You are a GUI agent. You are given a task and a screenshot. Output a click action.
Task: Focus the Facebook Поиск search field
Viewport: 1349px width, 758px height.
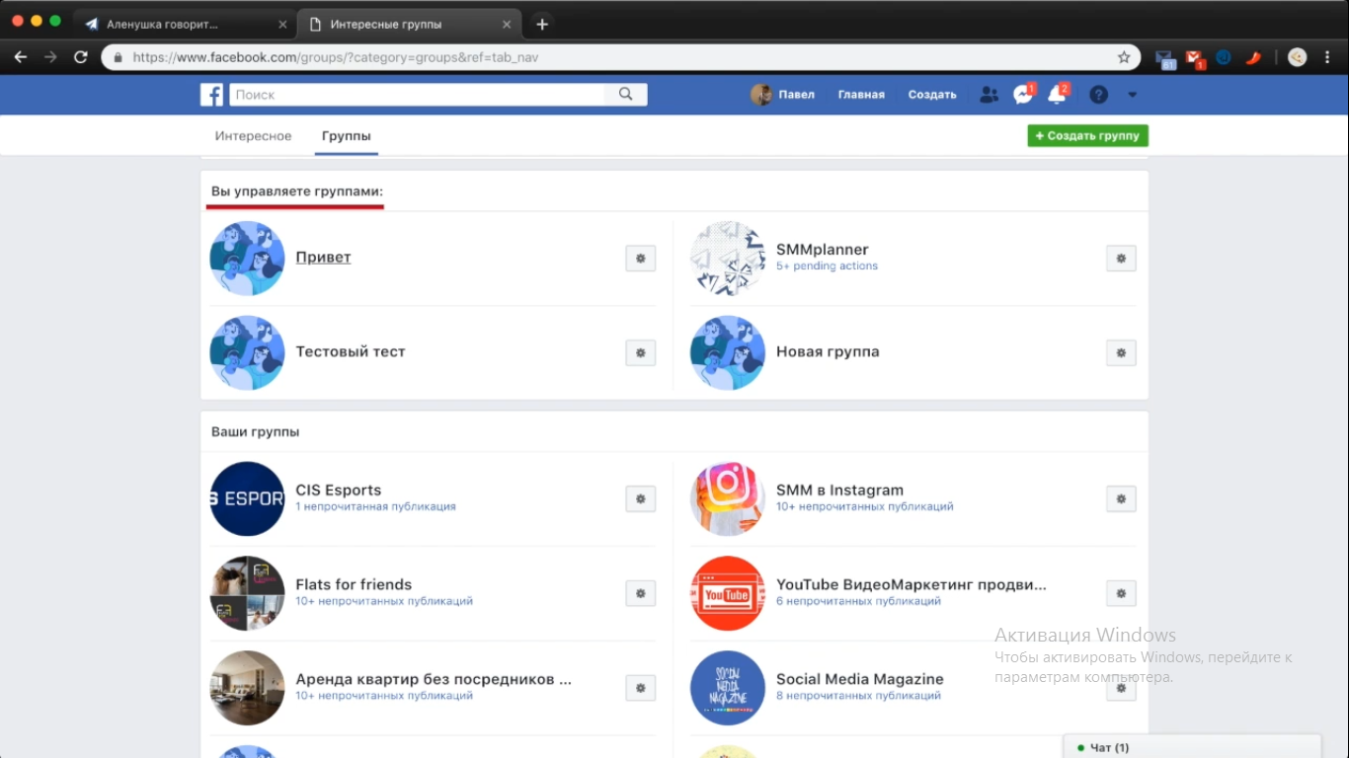(x=418, y=95)
